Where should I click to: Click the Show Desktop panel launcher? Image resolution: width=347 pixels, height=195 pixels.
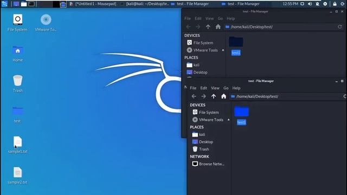pos(16,4)
